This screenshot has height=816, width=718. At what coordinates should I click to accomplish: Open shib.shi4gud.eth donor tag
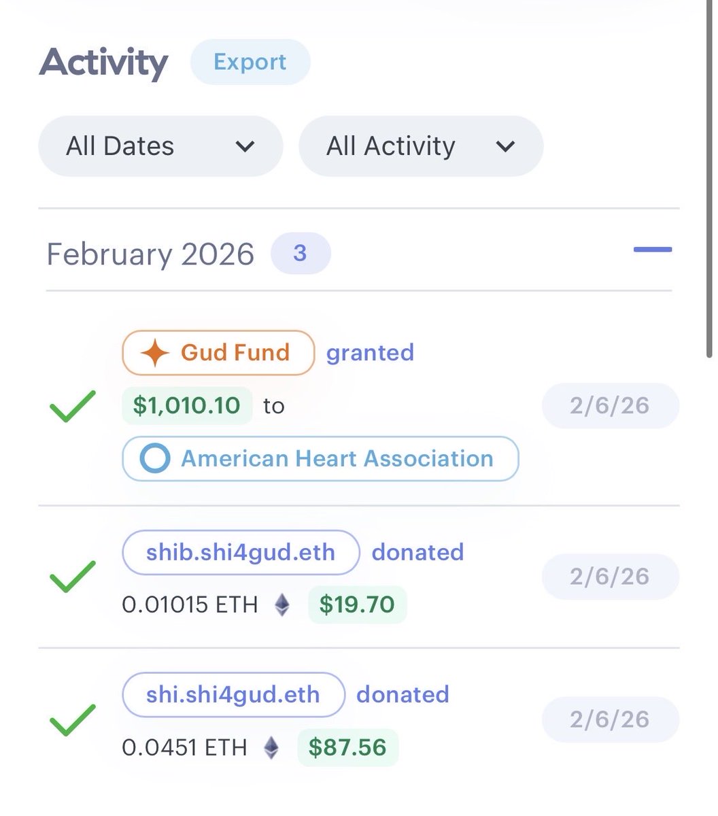tap(240, 552)
